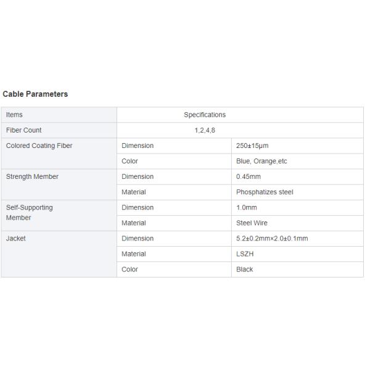This screenshot has width=370, height=370.
Task: Click the 1.0mm dimension value
Action: click(x=247, y=207)
